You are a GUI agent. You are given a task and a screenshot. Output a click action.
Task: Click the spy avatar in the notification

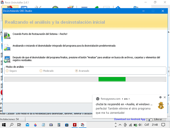[x=161, y=105]
